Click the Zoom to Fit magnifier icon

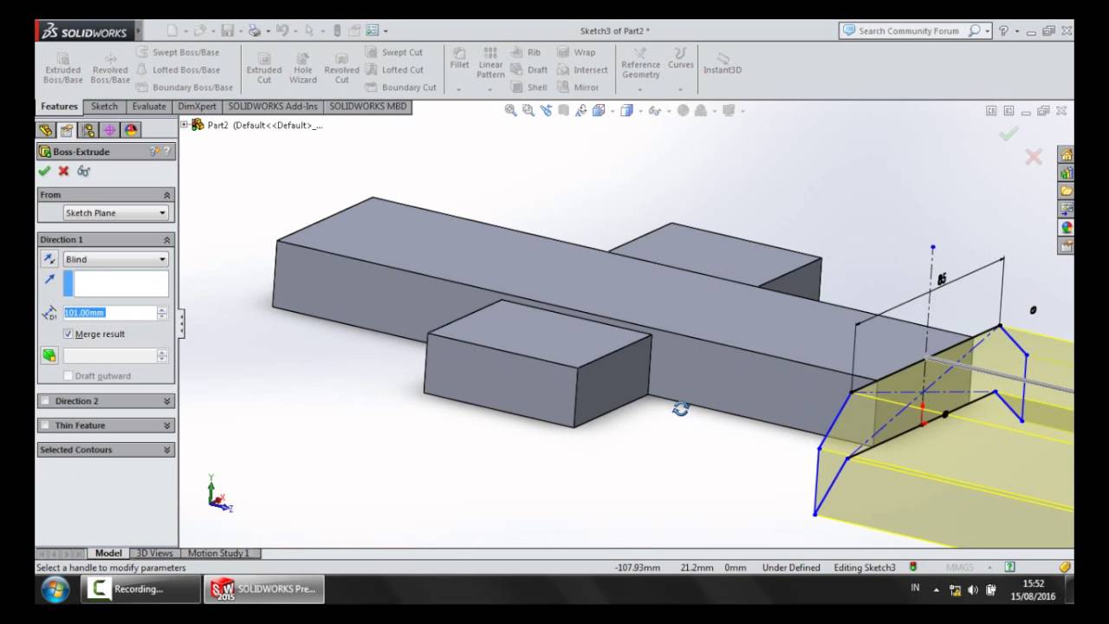pos(510,110)
